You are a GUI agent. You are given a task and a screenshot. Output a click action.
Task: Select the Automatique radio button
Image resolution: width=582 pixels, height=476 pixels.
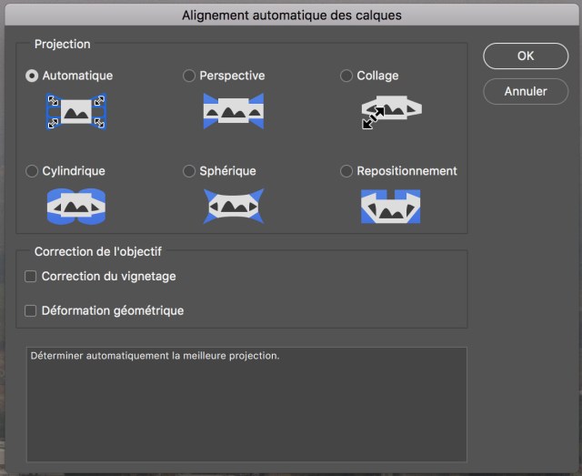tap(33, 76)
